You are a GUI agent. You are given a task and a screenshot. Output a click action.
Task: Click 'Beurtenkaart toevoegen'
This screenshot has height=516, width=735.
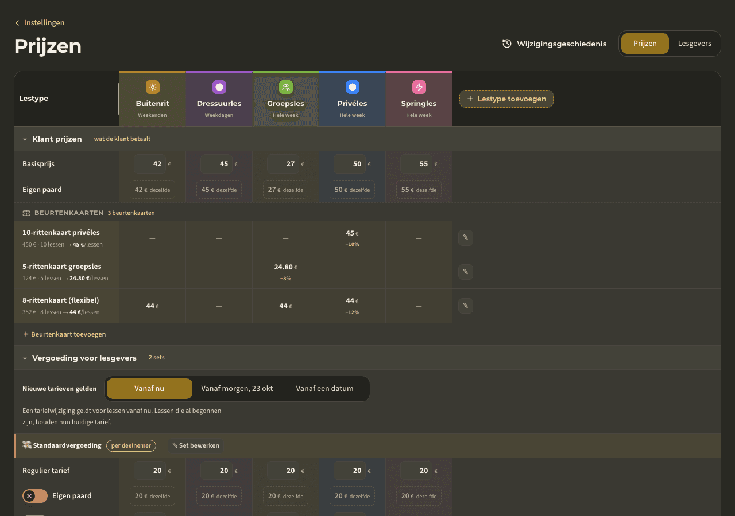click(x=64, y=334)
